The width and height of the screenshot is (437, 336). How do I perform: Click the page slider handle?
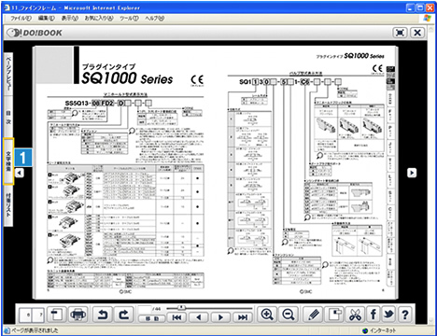tap(181, 308)
